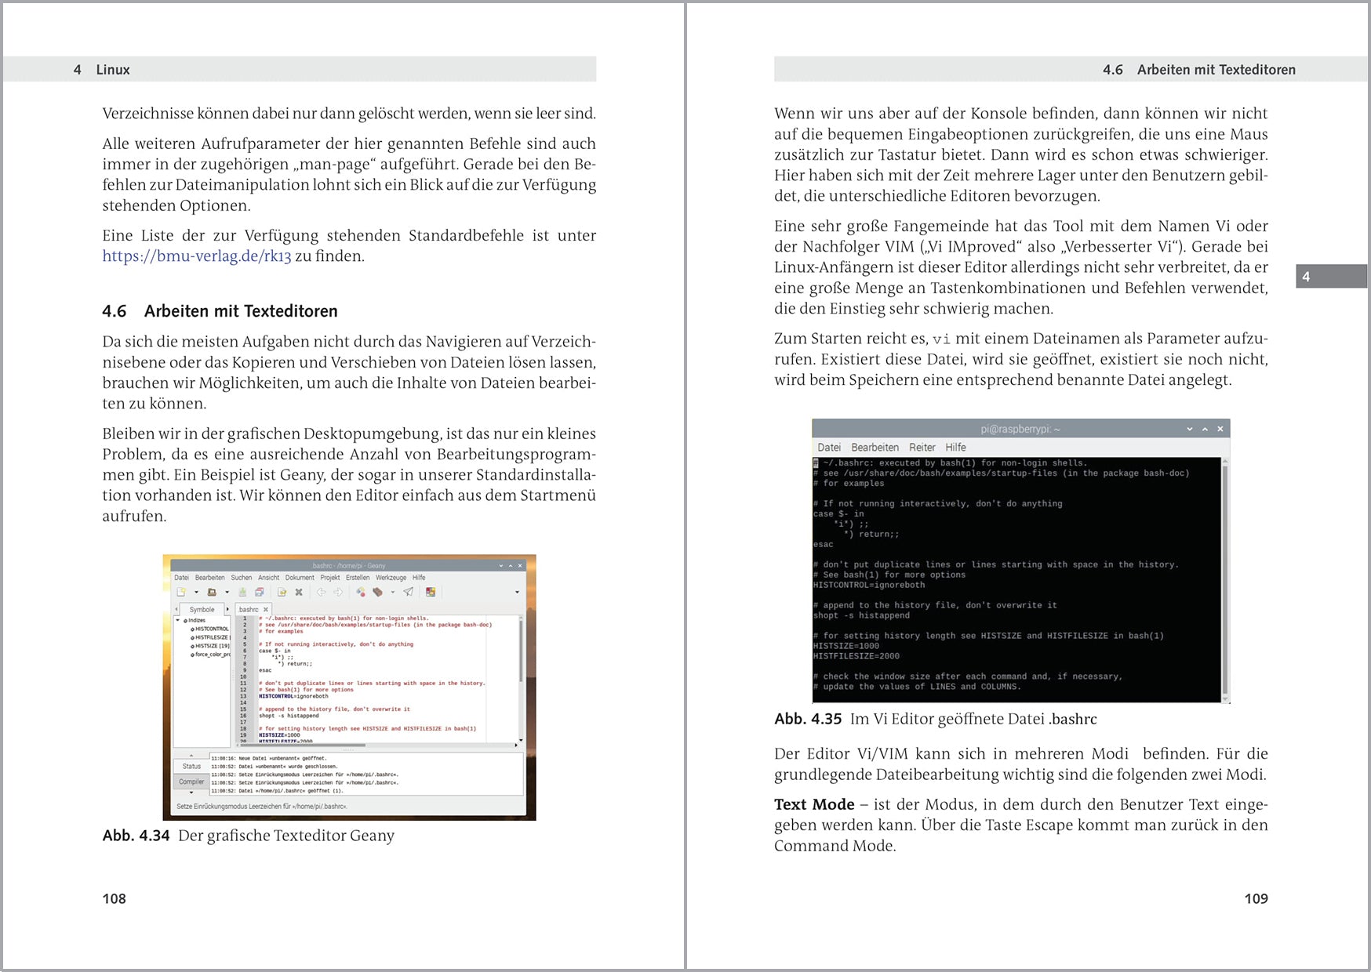This screenshot has width=1371, height=972.
Task: Open the Build options dropdown arrow
Action: [392, 592]
